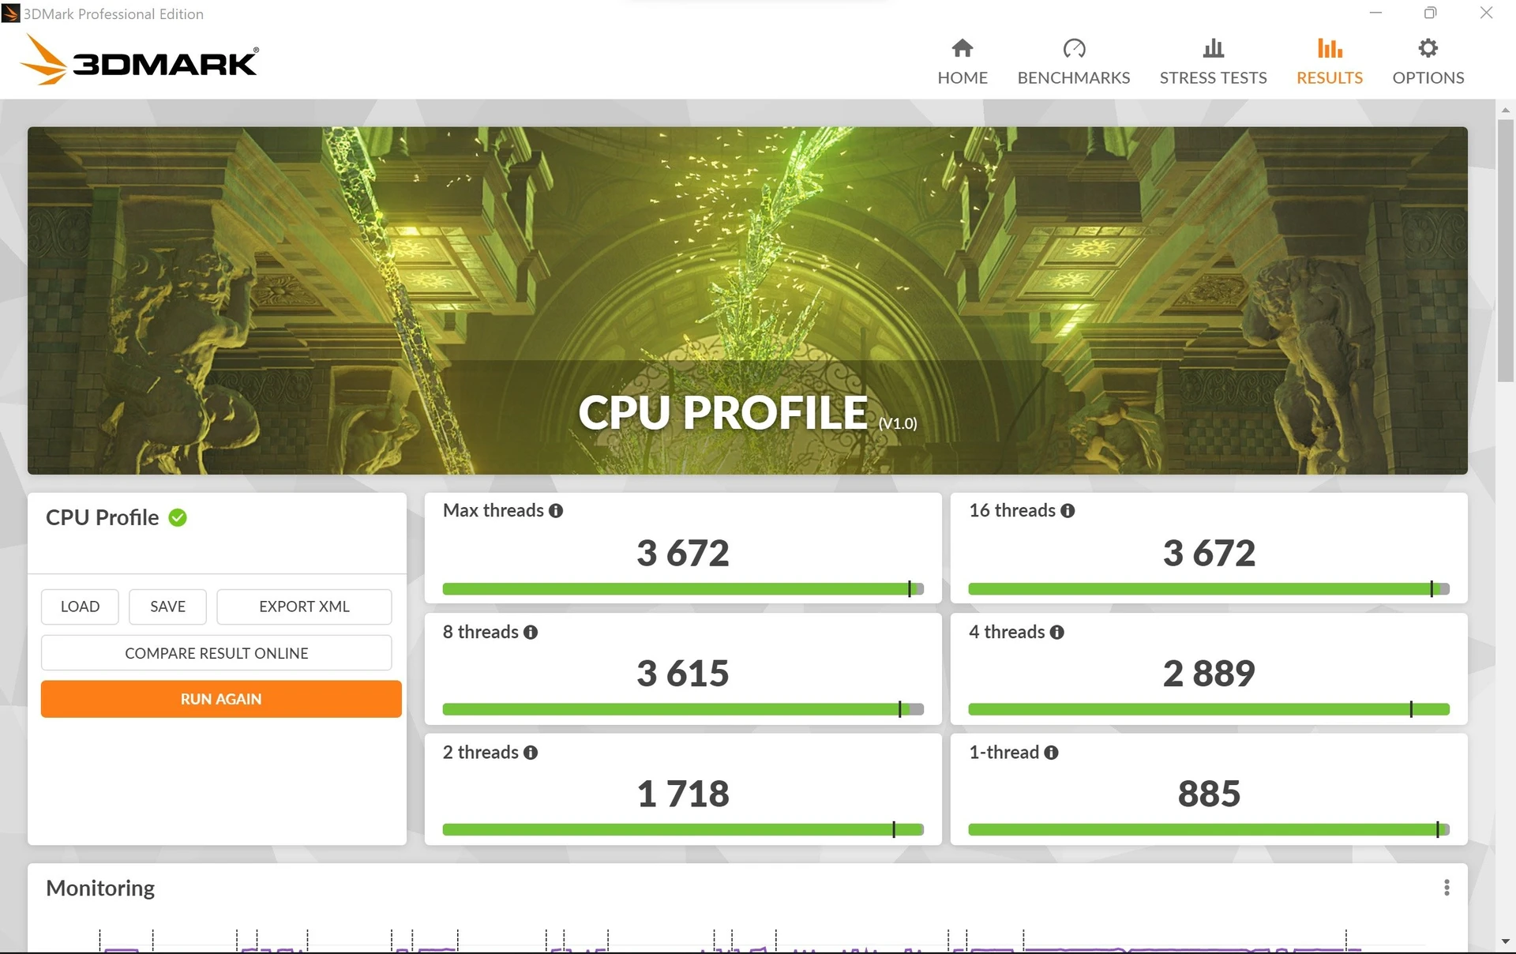This screenshot has width=1516, height=954.
Task: Show info for 16 threads score
Action: tap(1068, 511)
